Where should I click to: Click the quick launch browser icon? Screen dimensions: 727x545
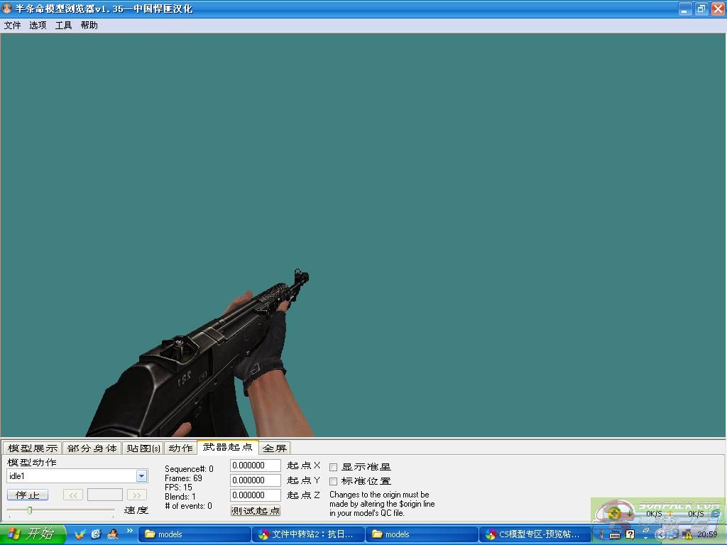tap(96, 534)
